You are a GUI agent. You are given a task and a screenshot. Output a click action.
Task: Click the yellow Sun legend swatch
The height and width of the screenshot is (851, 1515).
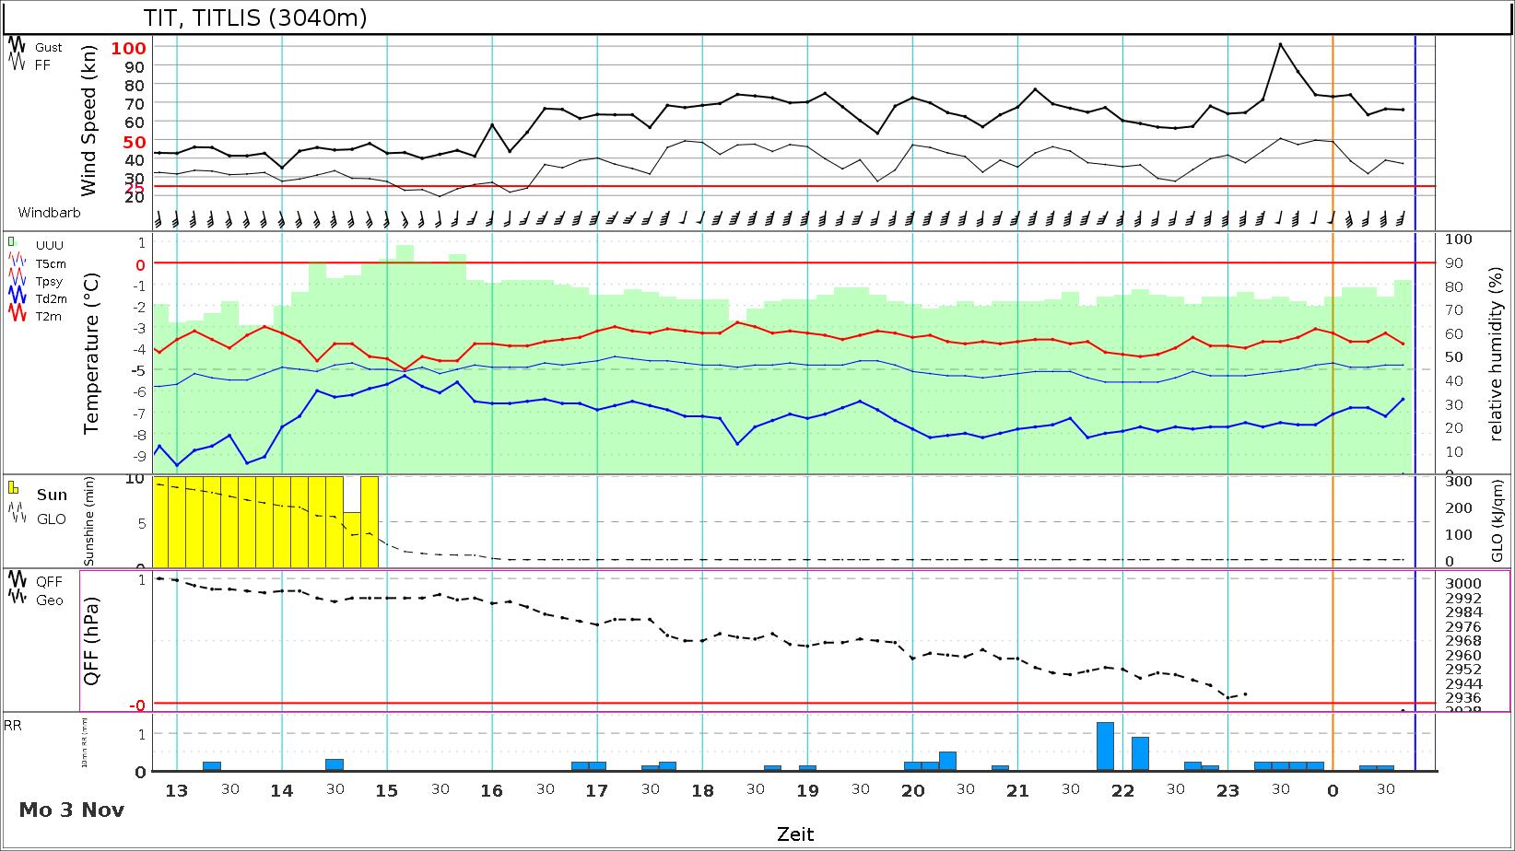(x=13, y=487)
